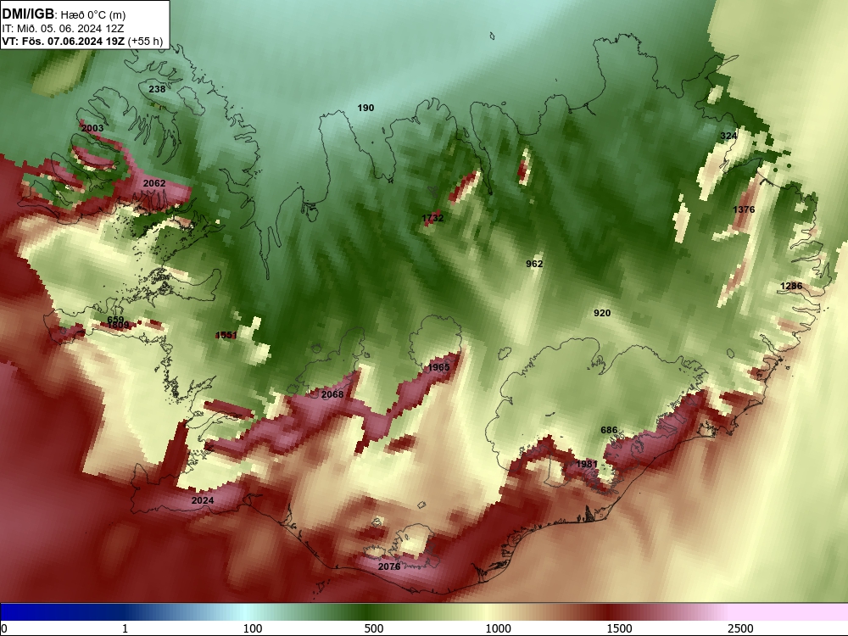This screenshot has width=848, height=636.
Task: Click the map value 2076
Action: point(389,566)
